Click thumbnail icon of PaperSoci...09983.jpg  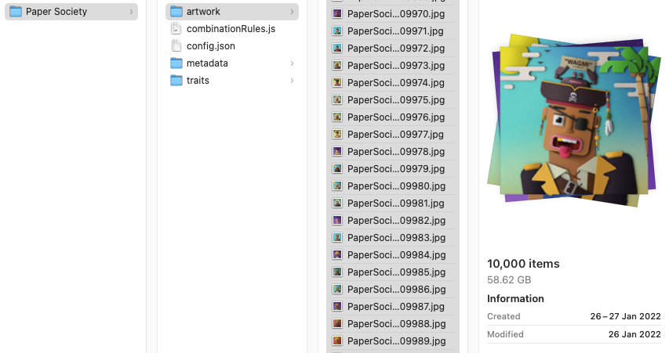coord(337,238)
